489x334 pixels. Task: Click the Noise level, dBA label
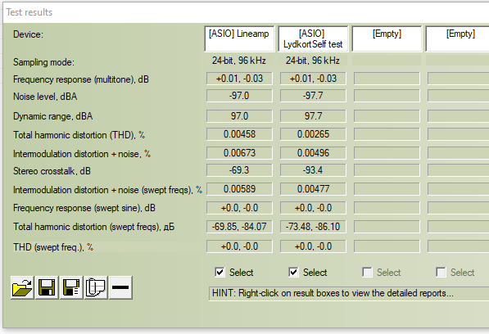click(x=45, y=97)
